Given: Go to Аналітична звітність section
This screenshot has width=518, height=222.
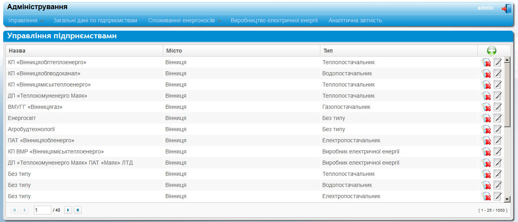Looking at the screenshot, I should click(355, 20).
